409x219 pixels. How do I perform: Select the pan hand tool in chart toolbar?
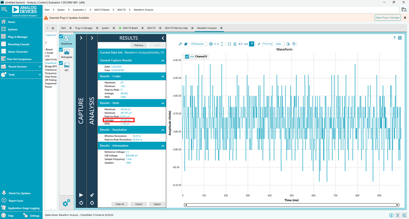(x=186, y=44)
